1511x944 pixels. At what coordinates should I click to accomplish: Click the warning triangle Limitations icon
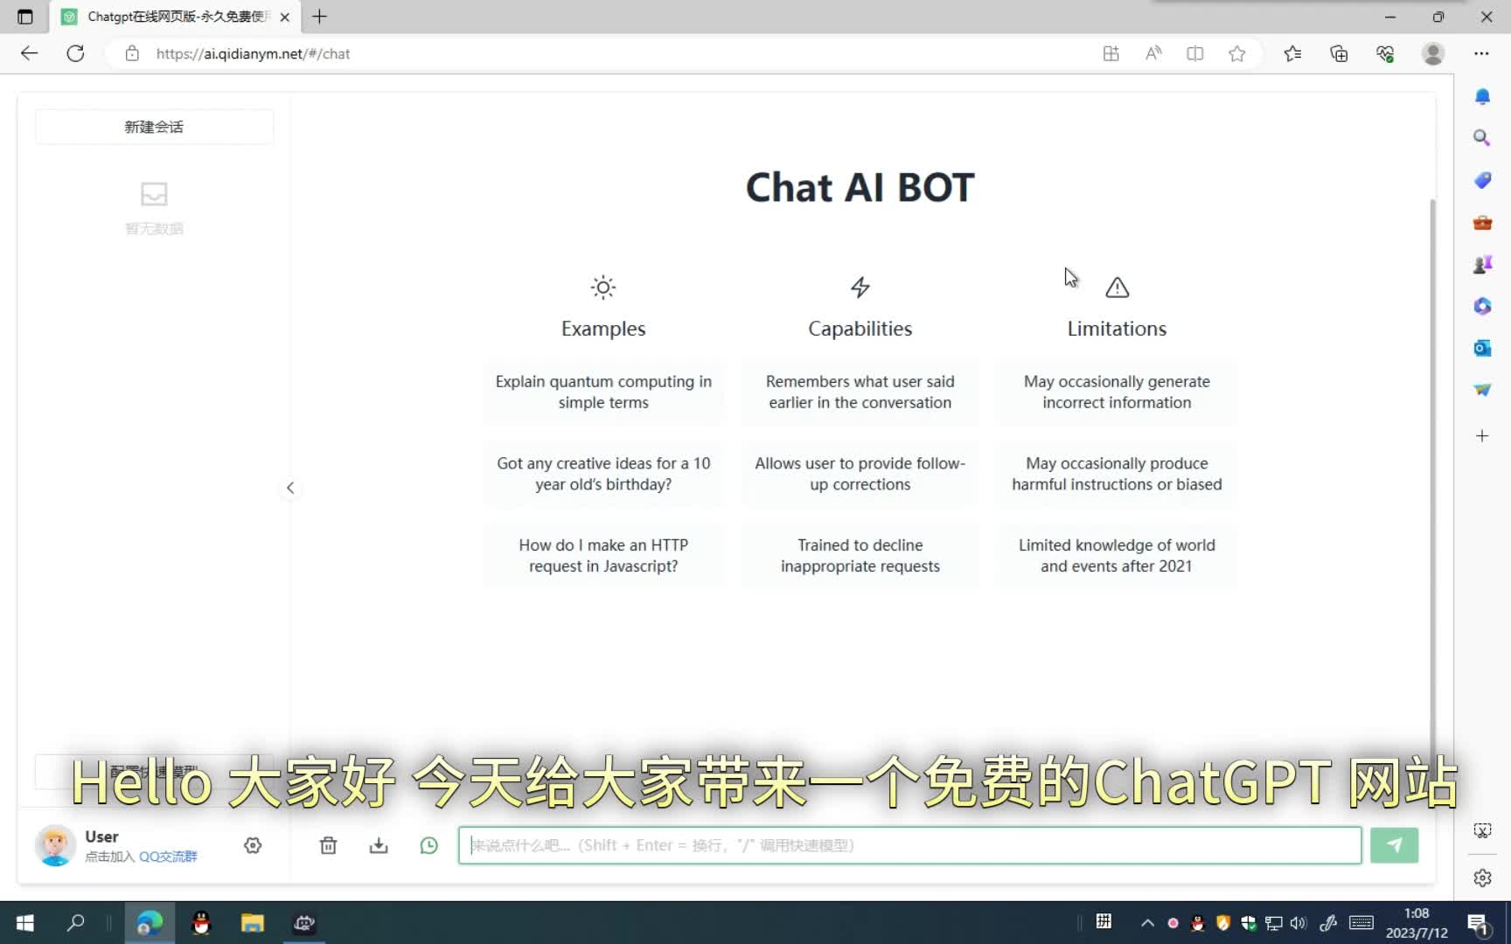[1117, 287]
